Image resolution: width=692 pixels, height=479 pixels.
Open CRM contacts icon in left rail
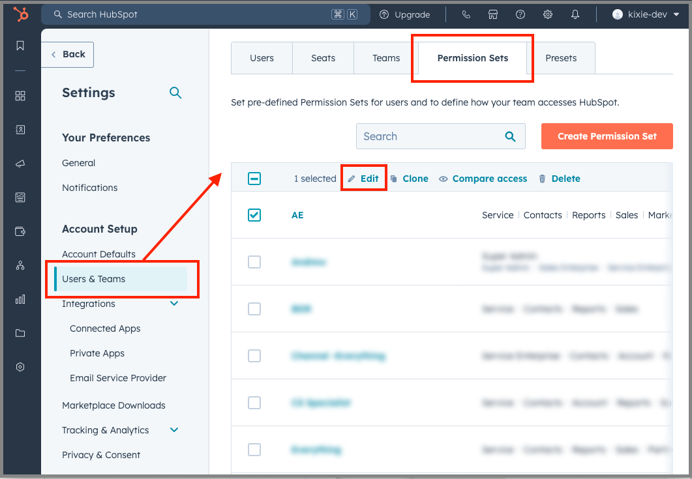pyautogui.click(x=20, y=130)
